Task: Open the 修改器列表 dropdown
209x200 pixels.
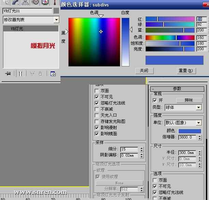Action: pyautogui.click(x=56, y=20)
